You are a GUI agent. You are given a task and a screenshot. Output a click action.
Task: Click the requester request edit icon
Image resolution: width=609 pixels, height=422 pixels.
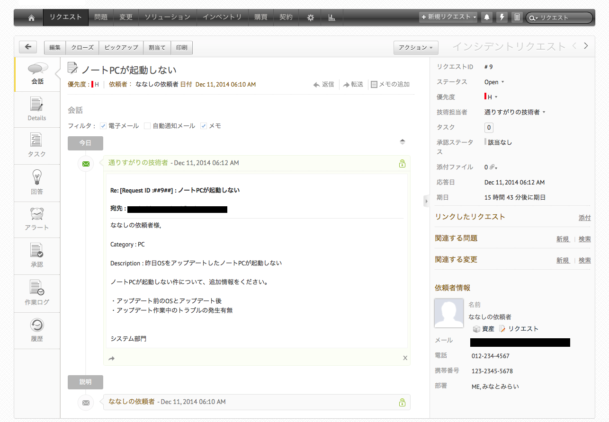pyautogui.click(x=502, y=329)
